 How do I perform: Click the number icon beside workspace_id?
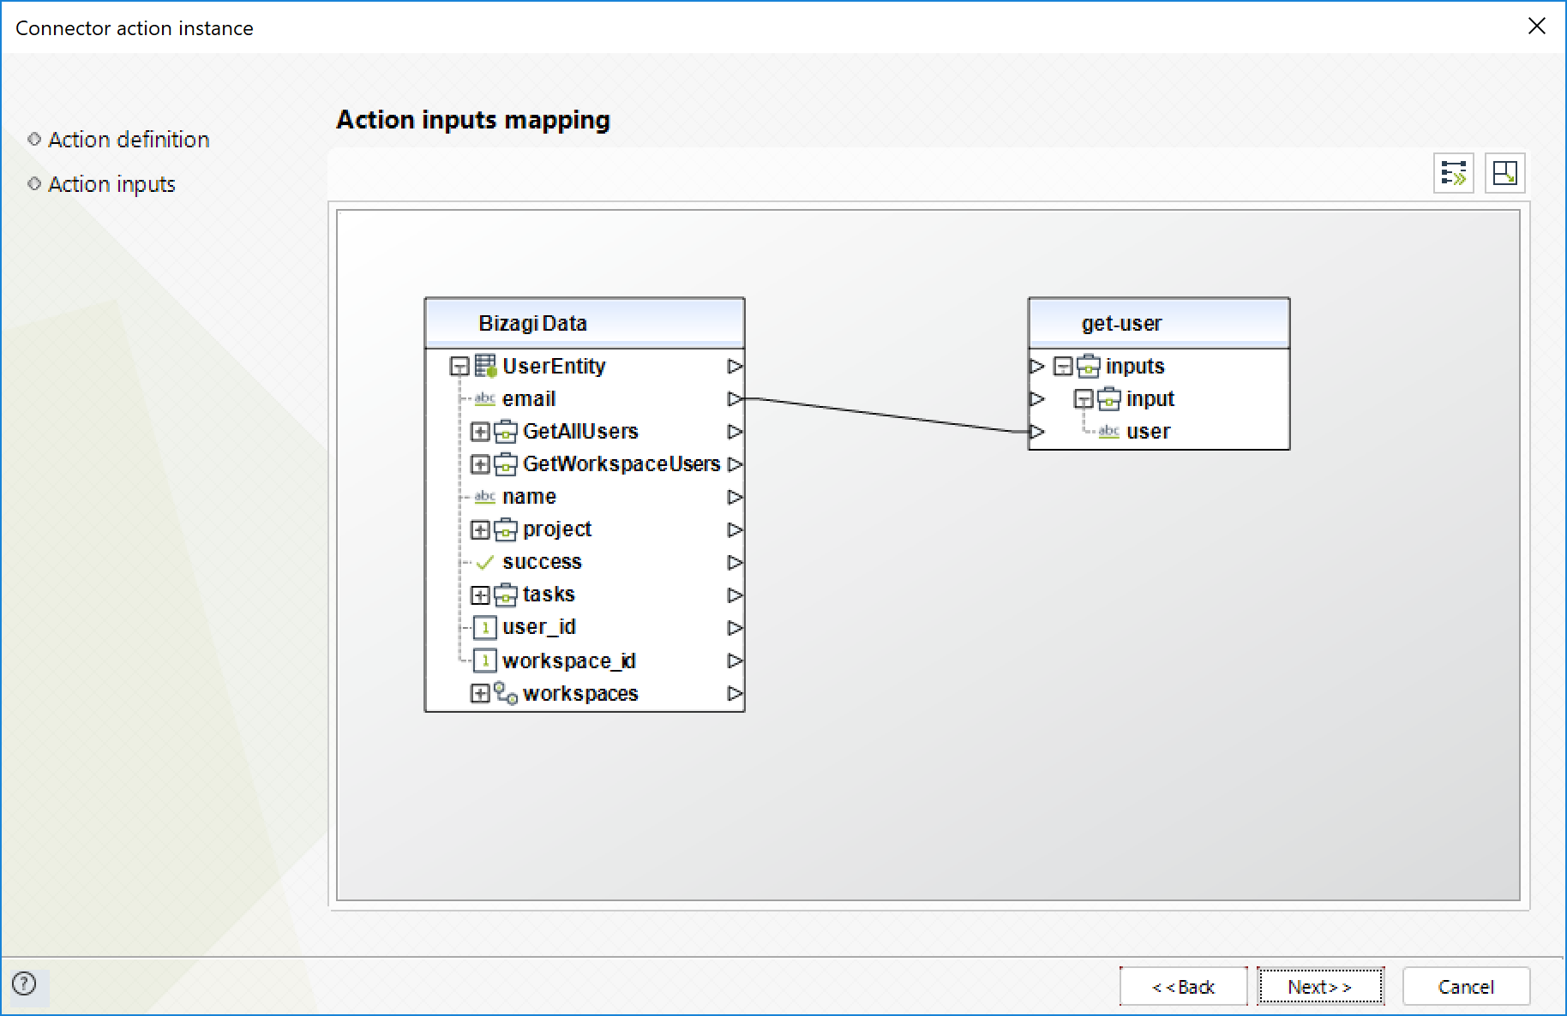485,660
